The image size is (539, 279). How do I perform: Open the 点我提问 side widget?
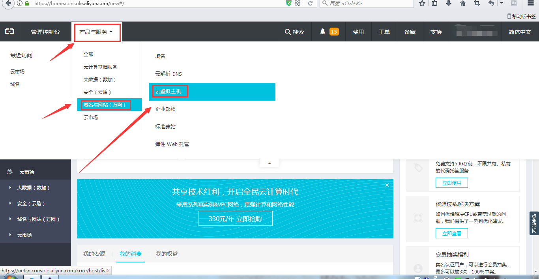tap(534, 223)
